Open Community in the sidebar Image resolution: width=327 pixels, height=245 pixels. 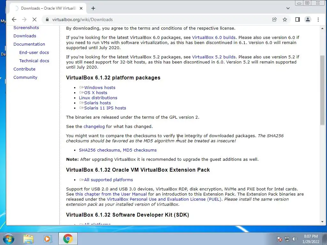[25, 77]
